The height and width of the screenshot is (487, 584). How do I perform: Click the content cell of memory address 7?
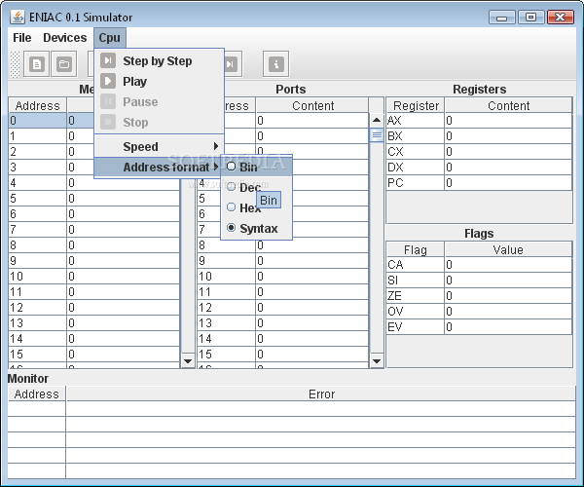click(x=124, y=230)
